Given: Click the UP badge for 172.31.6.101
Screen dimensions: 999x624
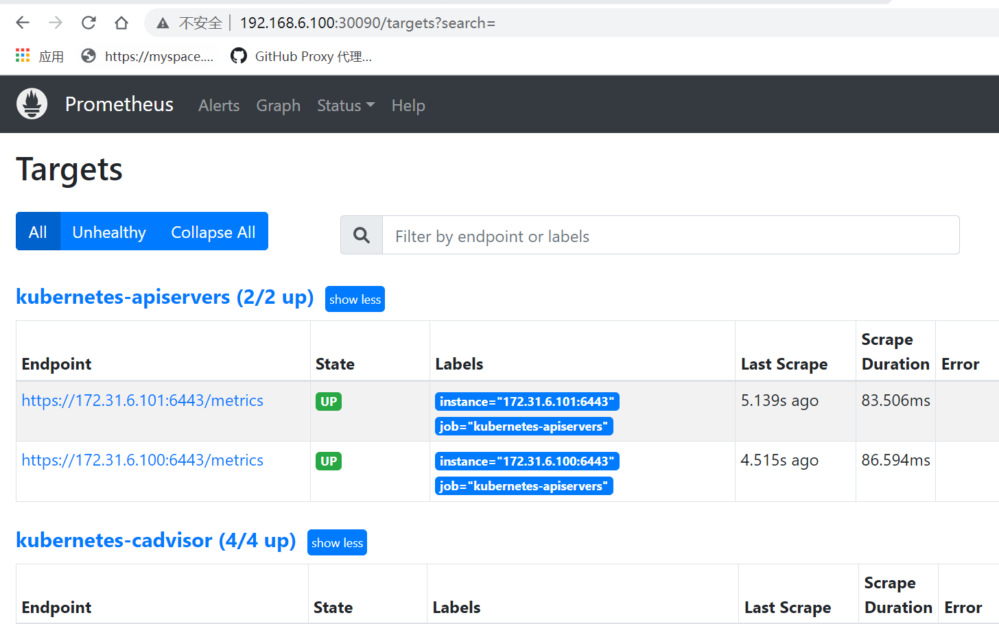Looking at the screenshot, I should [329, 402].
